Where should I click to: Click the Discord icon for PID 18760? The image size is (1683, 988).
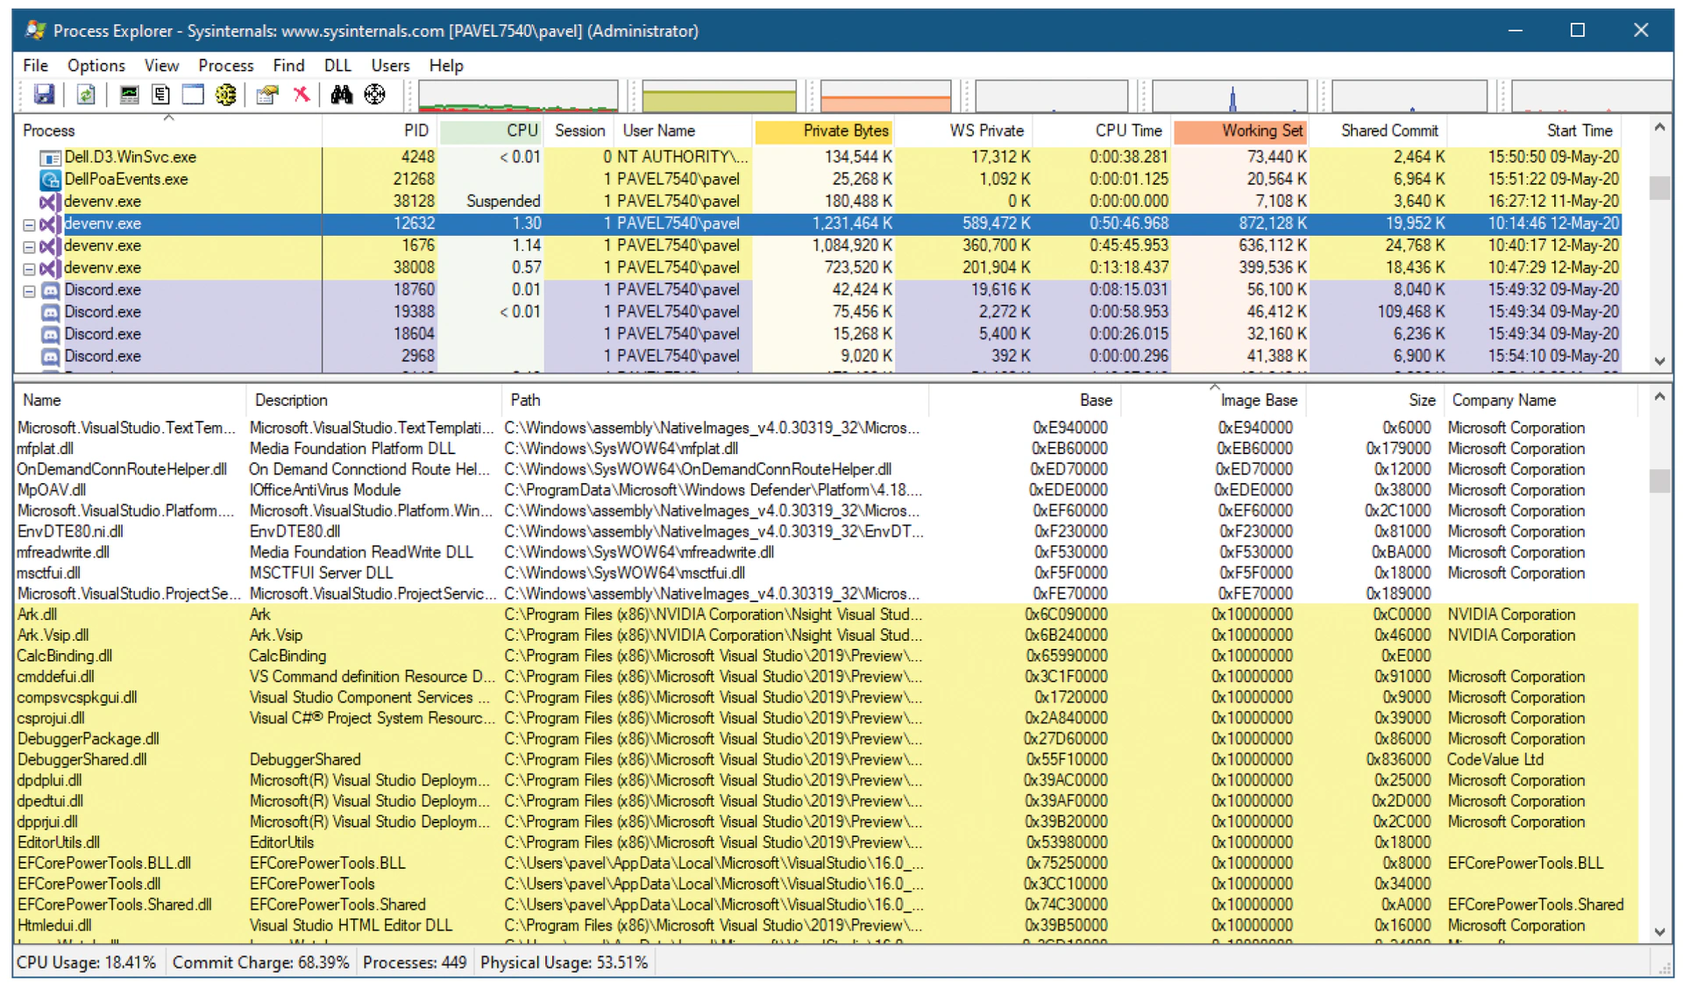pyautogui.click(x=50, y=290)
